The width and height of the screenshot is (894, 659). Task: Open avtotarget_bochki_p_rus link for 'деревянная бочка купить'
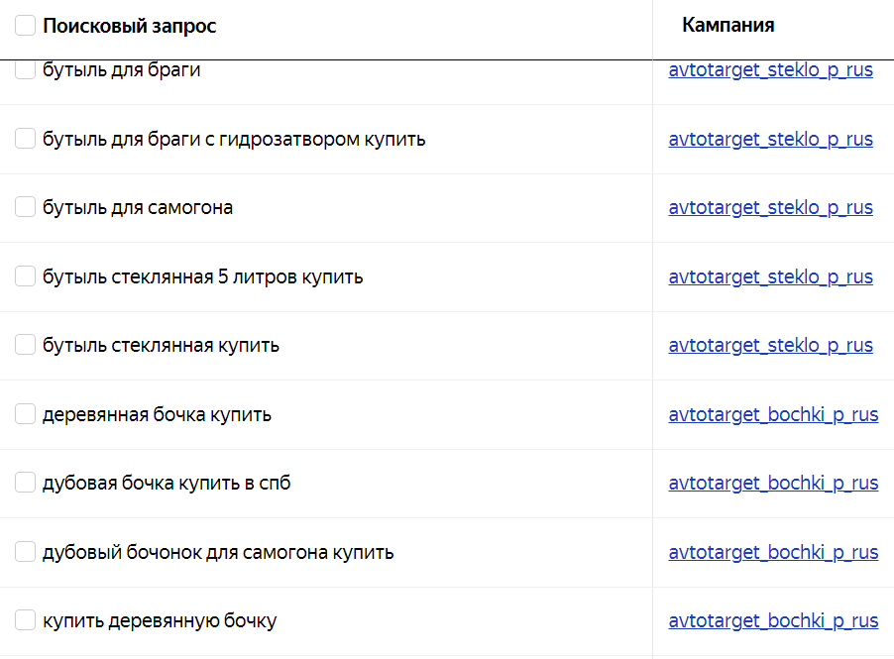click(773, 414)
